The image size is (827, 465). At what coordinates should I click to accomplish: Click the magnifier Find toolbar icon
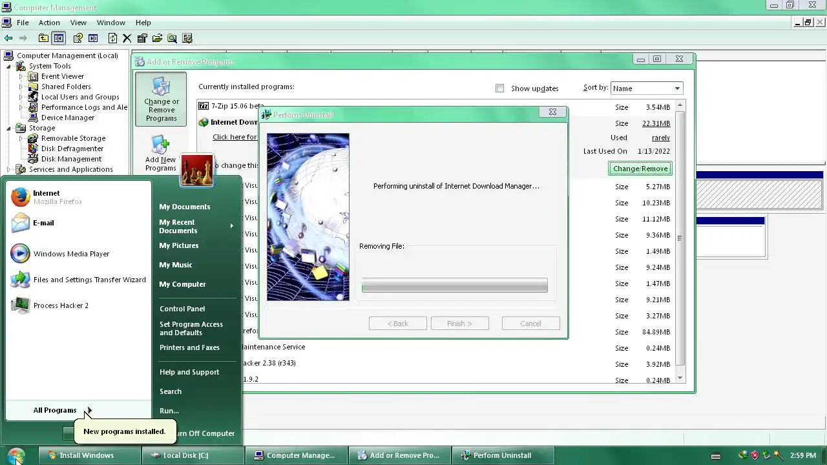point(172,38)
